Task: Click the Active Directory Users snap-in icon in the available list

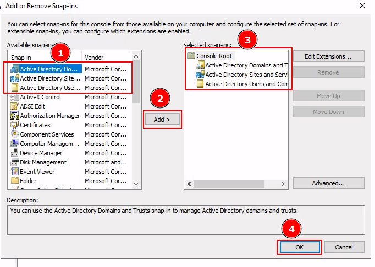Action: pyautogui.click(x=15, y=88)
